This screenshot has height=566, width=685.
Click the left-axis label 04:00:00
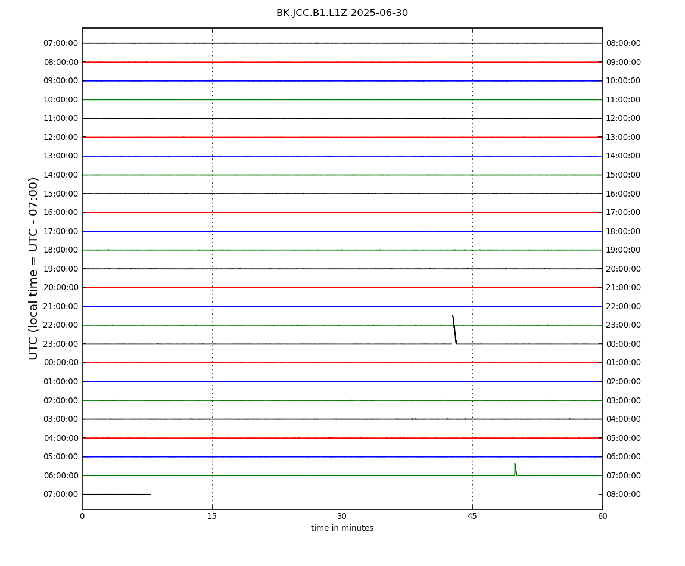pos(61,438)
